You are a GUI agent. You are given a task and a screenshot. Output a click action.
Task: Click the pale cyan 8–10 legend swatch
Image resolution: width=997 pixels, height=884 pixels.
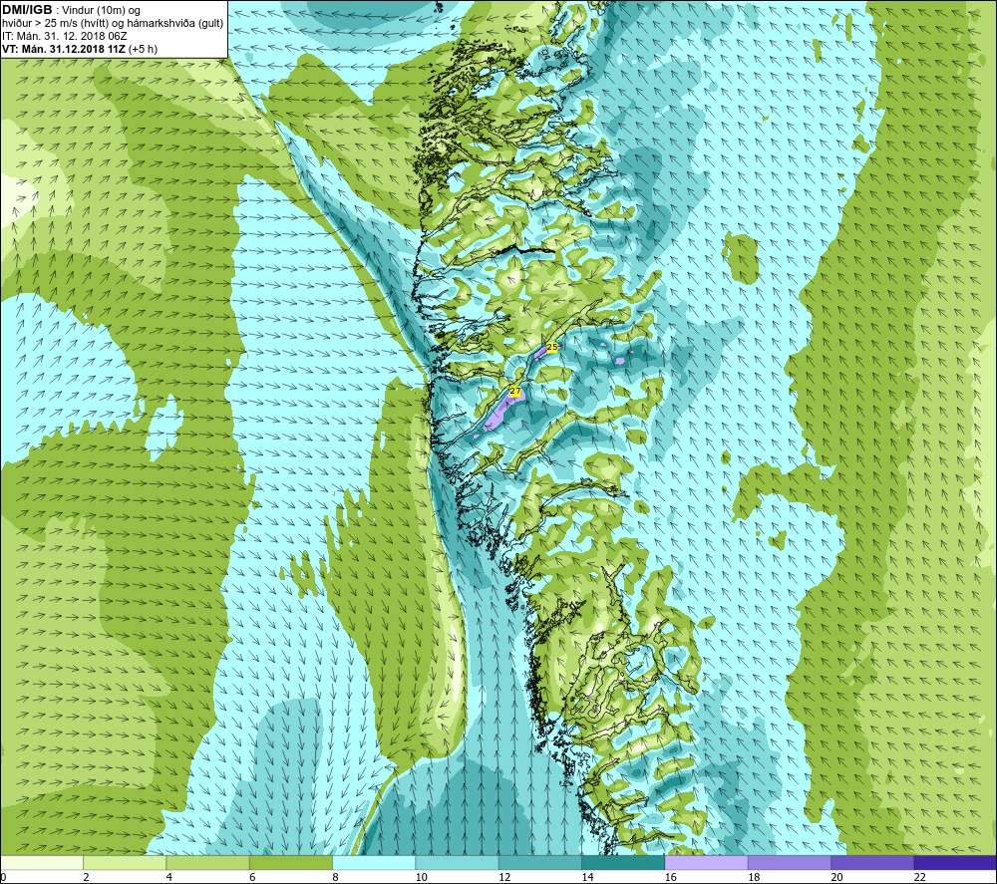point(374,862)
